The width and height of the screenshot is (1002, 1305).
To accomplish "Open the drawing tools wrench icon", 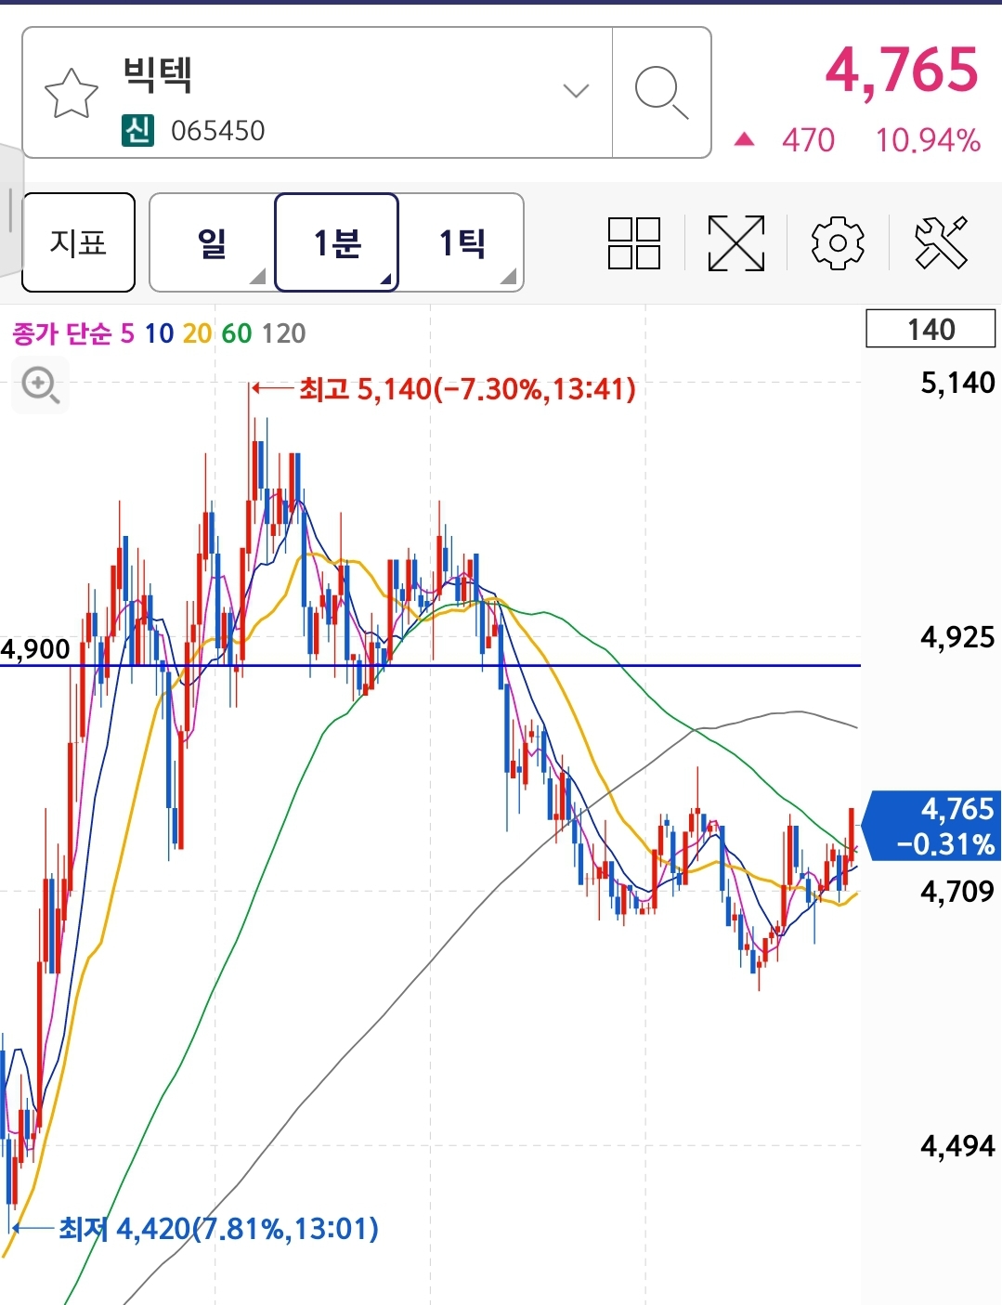I will point(941,243).
